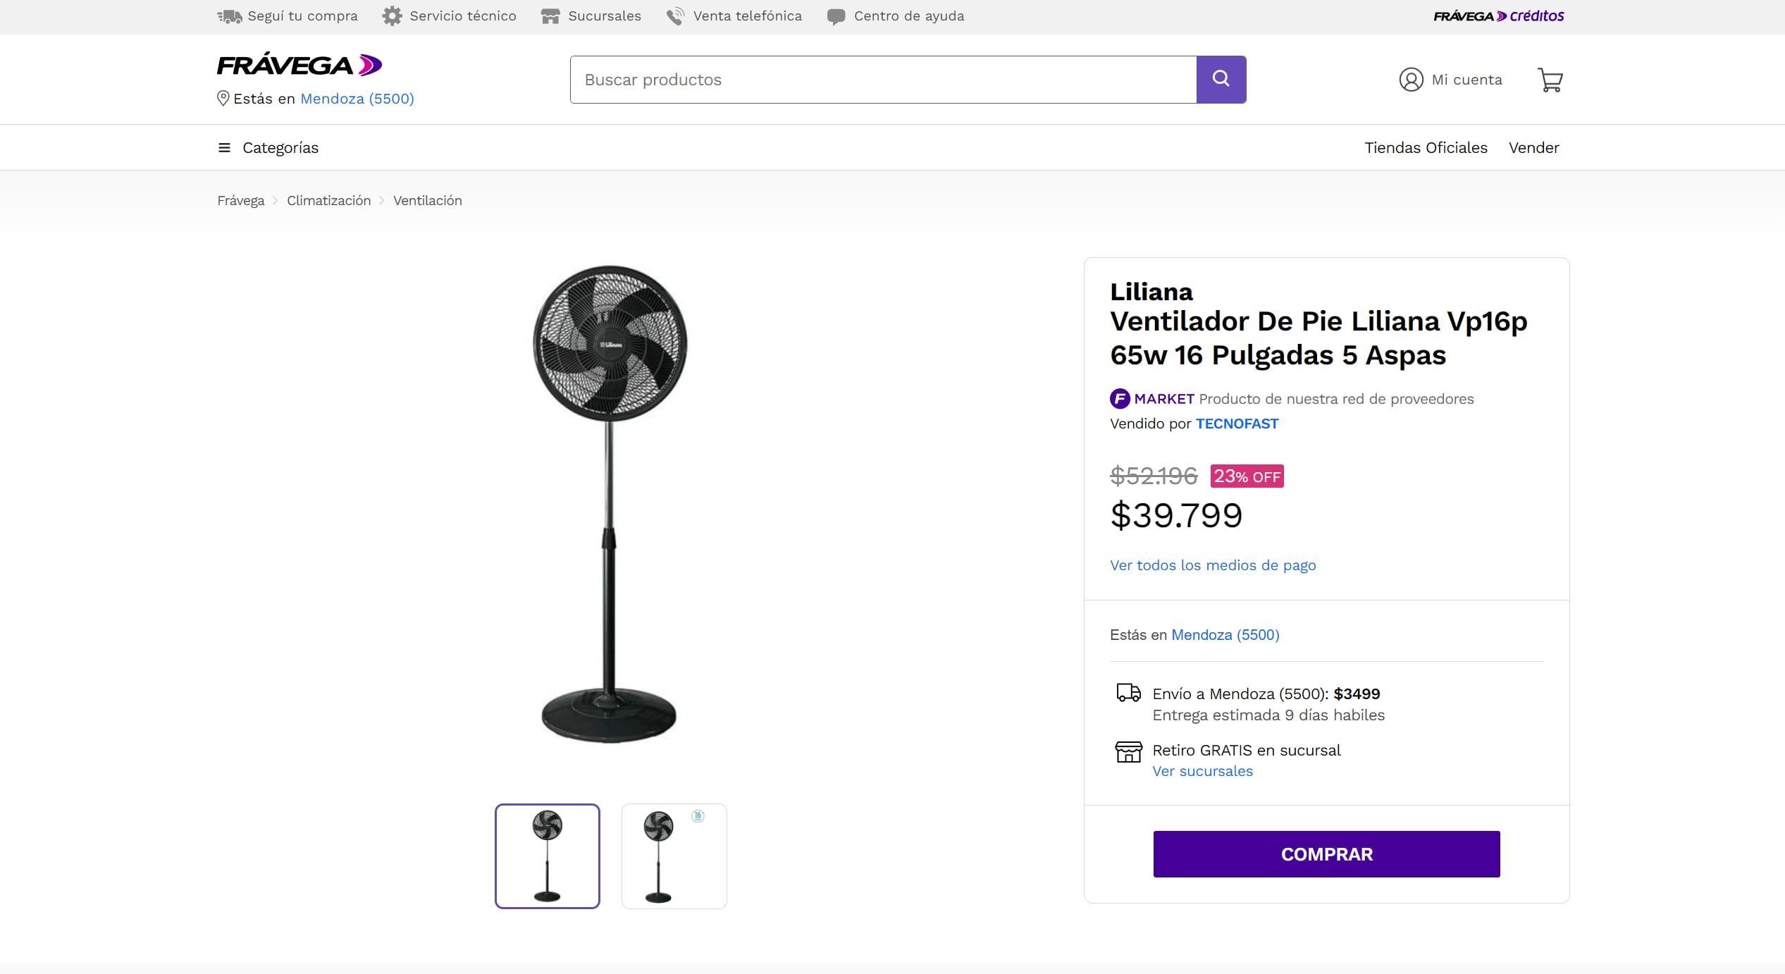The width and height of the screenshot is (1785, 974).
Task: Open Ver todos los medios de pago
Action: tap(1213, 565)
